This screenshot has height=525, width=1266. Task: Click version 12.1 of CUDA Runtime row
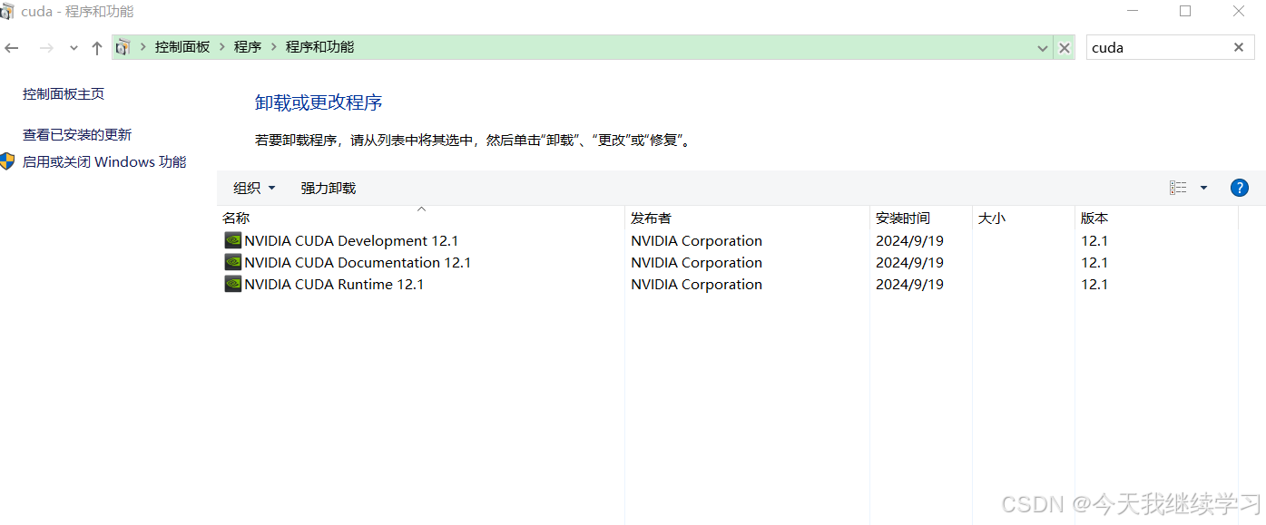(1094, 284)
